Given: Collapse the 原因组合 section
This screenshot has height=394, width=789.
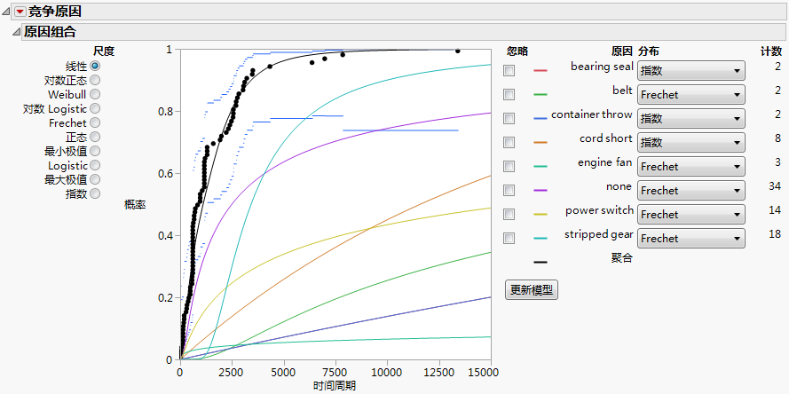Looking at the screenshot, I should [17, 32].
